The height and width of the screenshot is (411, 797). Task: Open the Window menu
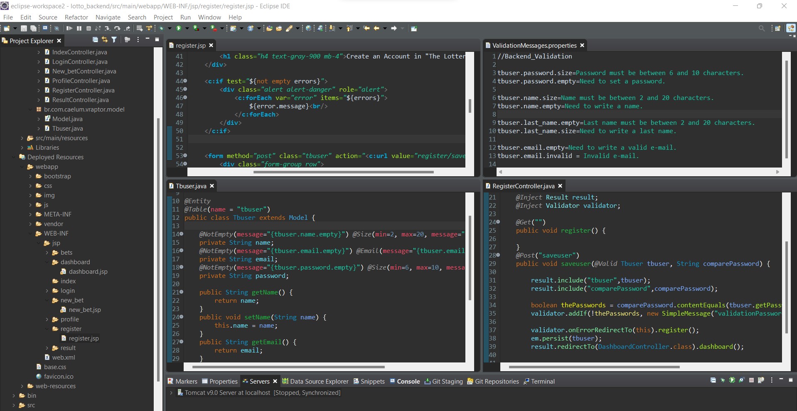pyautogui.click(x=209, y=17)
